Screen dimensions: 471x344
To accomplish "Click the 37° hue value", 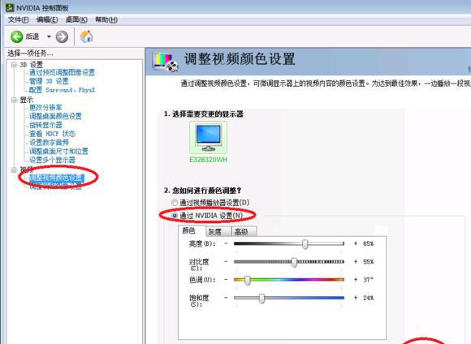I will point(368,280).
